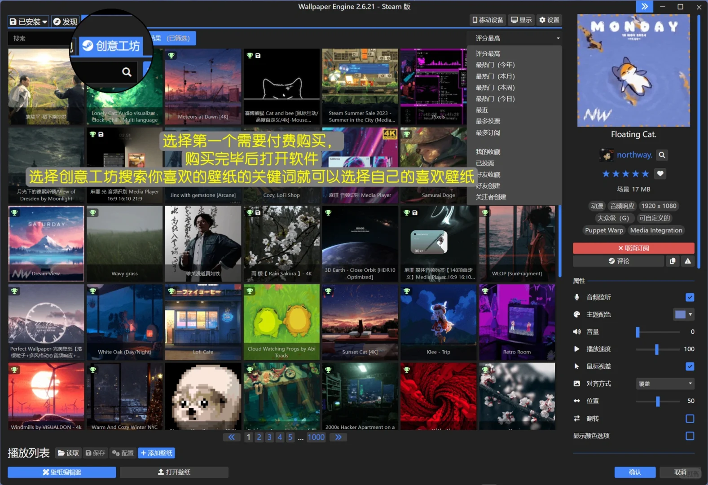Configure the playlist with 配置

pos(123,453)
